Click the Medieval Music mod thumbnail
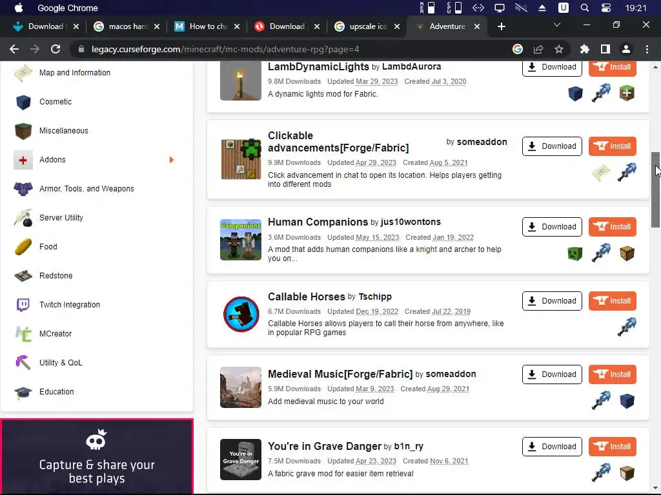The image size is (661, 495). coord(241,387)
